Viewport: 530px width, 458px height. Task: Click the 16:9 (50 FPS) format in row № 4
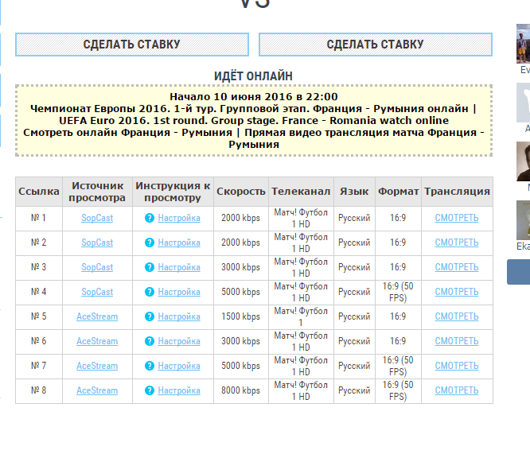(398, 292)
